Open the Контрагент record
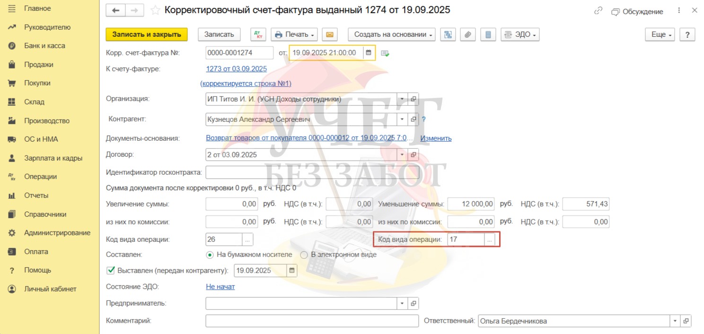This screenshot has width=704, height=334. (x=413, y=120)
